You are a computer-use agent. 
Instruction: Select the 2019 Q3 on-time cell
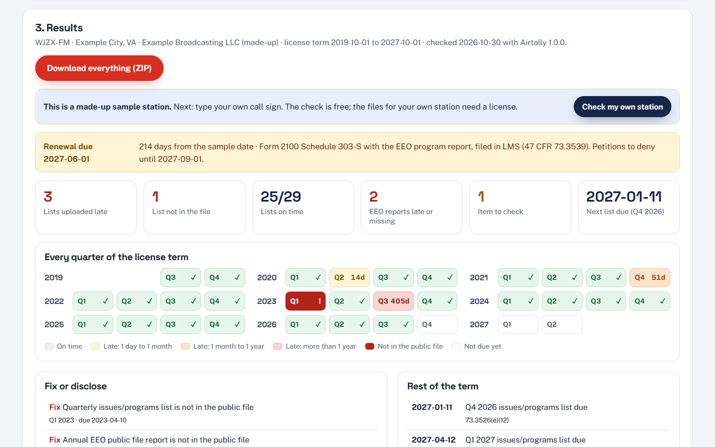pyautogui.click(x=181, y=278)
